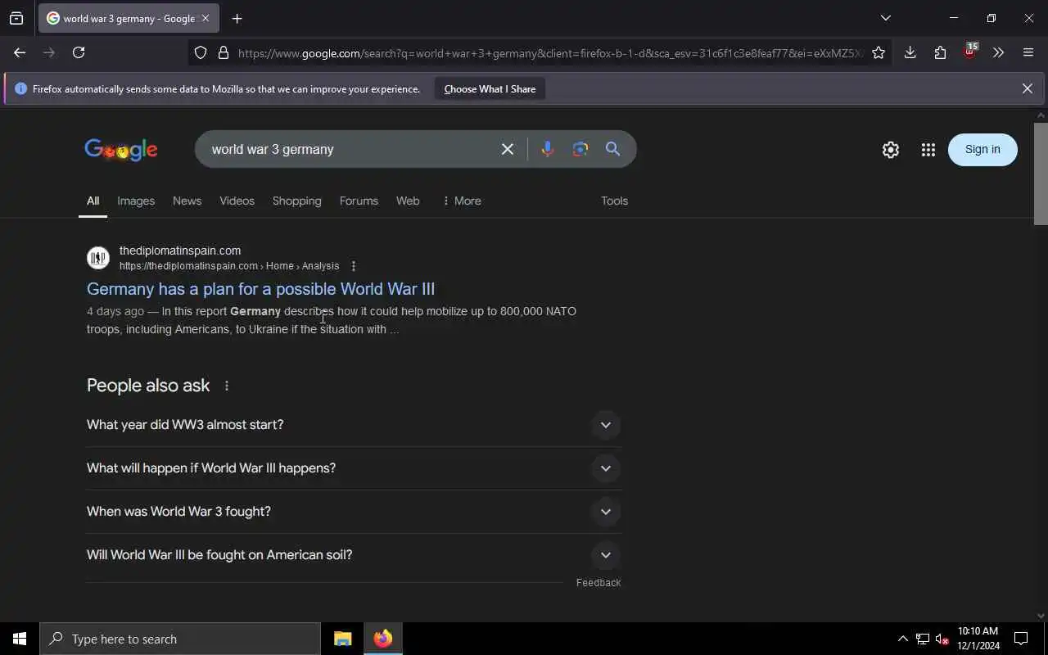Dismiss the Firefox data notification bar

1027,88
